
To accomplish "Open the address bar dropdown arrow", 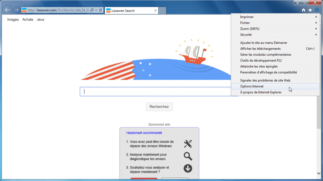I will click(96, 10).
